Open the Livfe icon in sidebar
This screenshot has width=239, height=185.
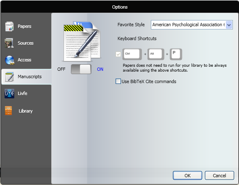coord(9,93)
